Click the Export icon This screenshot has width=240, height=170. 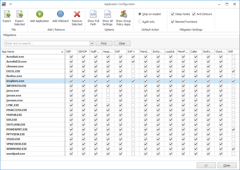[x=7, y=14]
